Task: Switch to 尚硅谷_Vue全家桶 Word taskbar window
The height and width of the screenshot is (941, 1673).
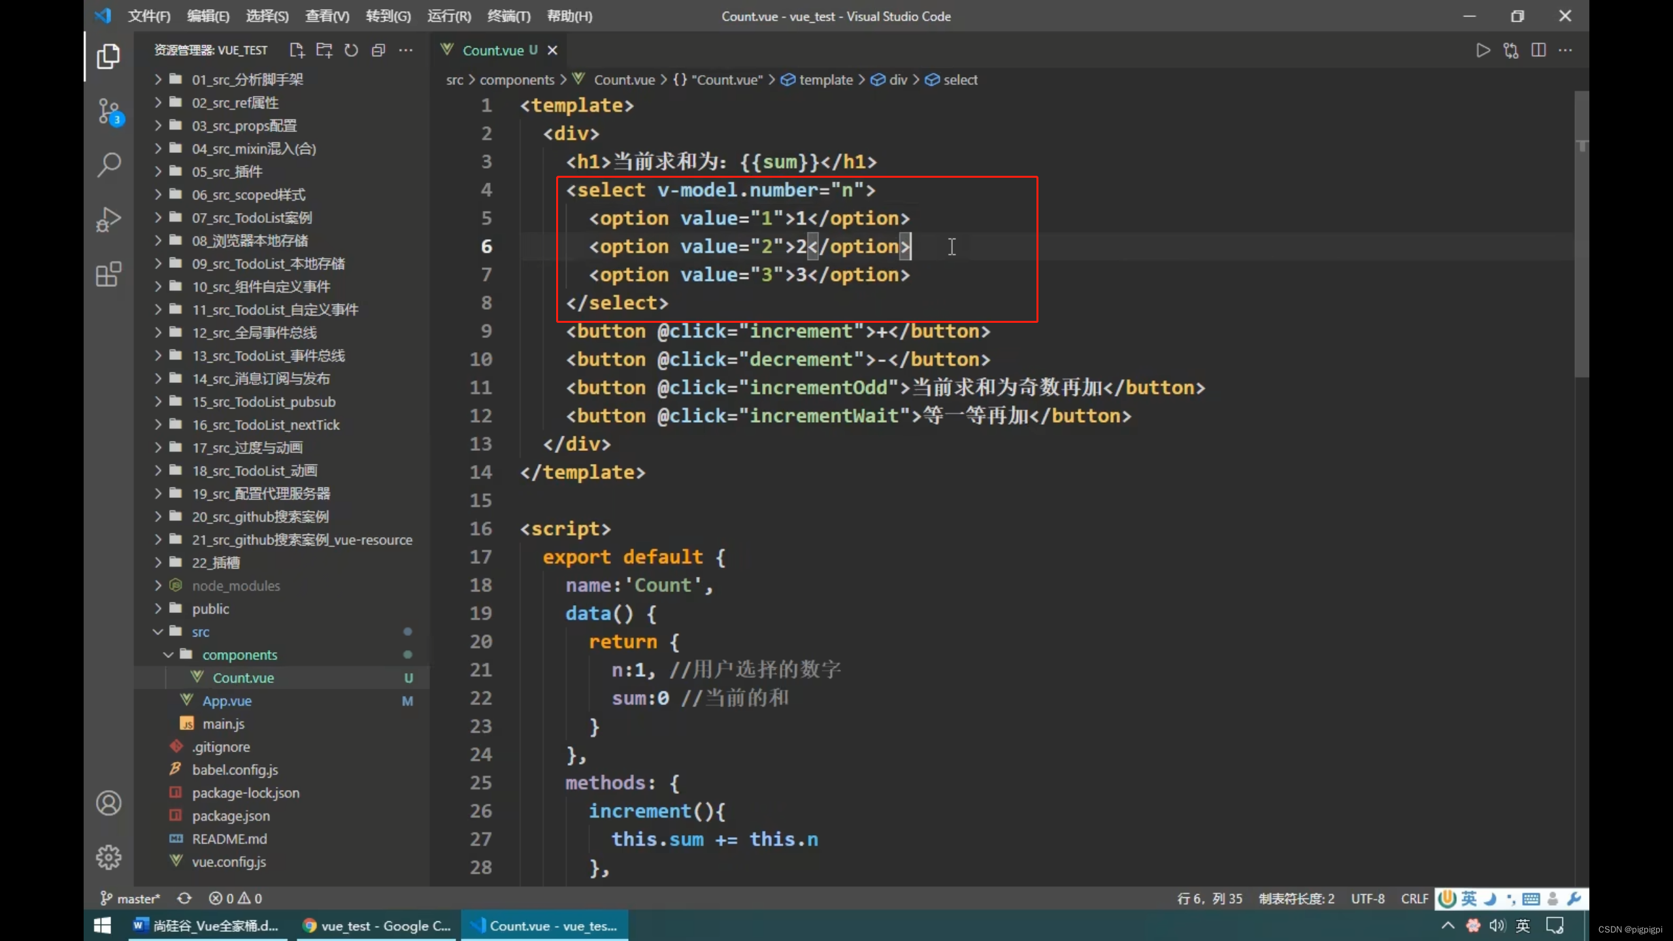Action: (208, 926)
